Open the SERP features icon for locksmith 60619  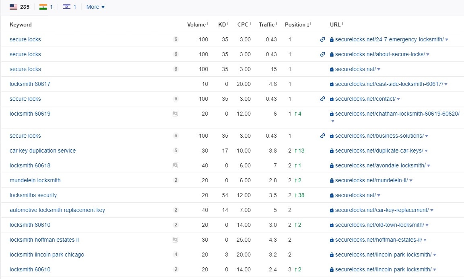click(175, 114)
